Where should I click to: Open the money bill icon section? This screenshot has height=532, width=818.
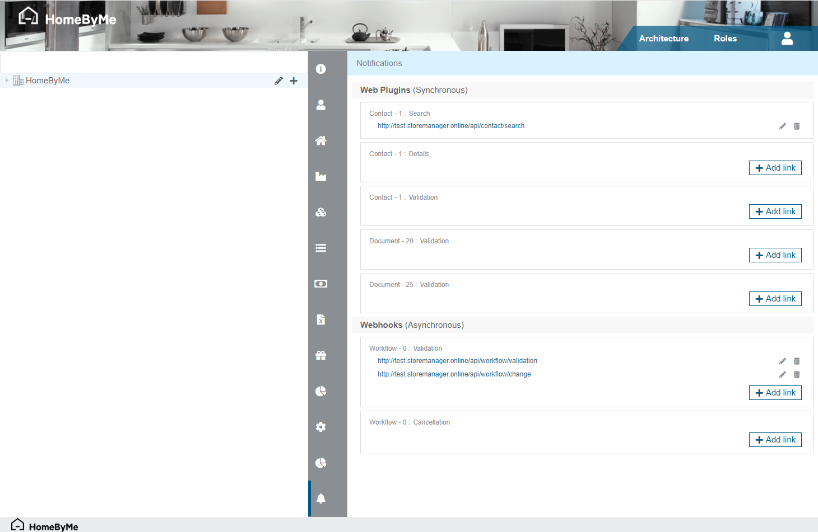[321, 284]
